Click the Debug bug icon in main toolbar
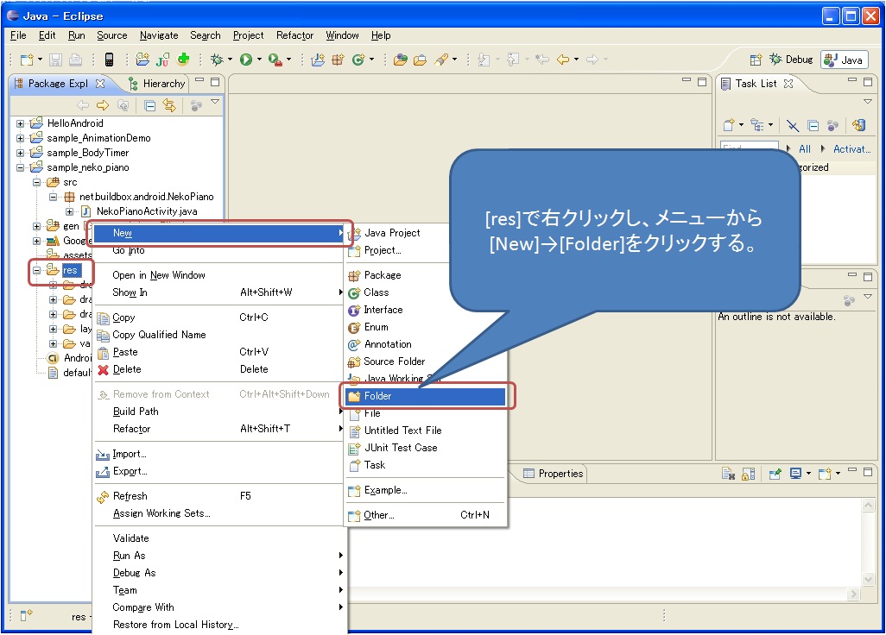The image size is (886, 635). (x=217, y=60)
